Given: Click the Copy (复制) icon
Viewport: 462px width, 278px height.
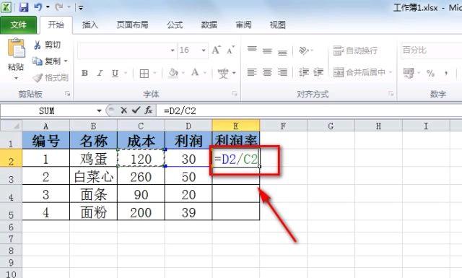Looking at the screenshot, I should [37, 61].
